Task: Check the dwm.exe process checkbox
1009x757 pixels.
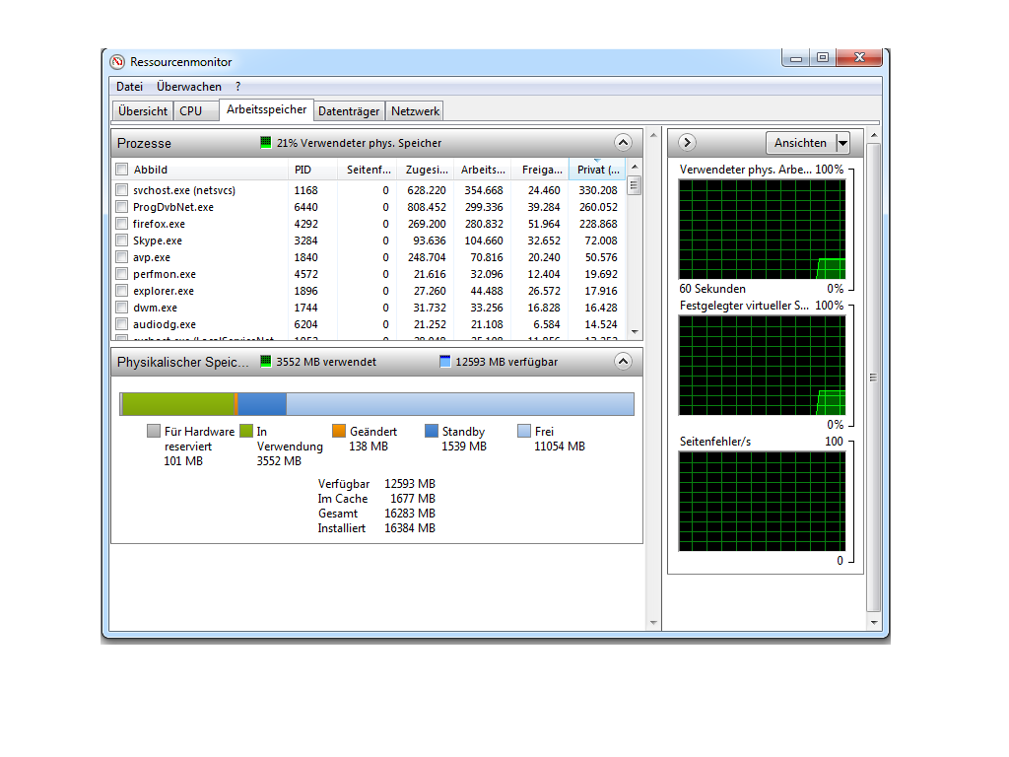Action: tap(121, 308)
